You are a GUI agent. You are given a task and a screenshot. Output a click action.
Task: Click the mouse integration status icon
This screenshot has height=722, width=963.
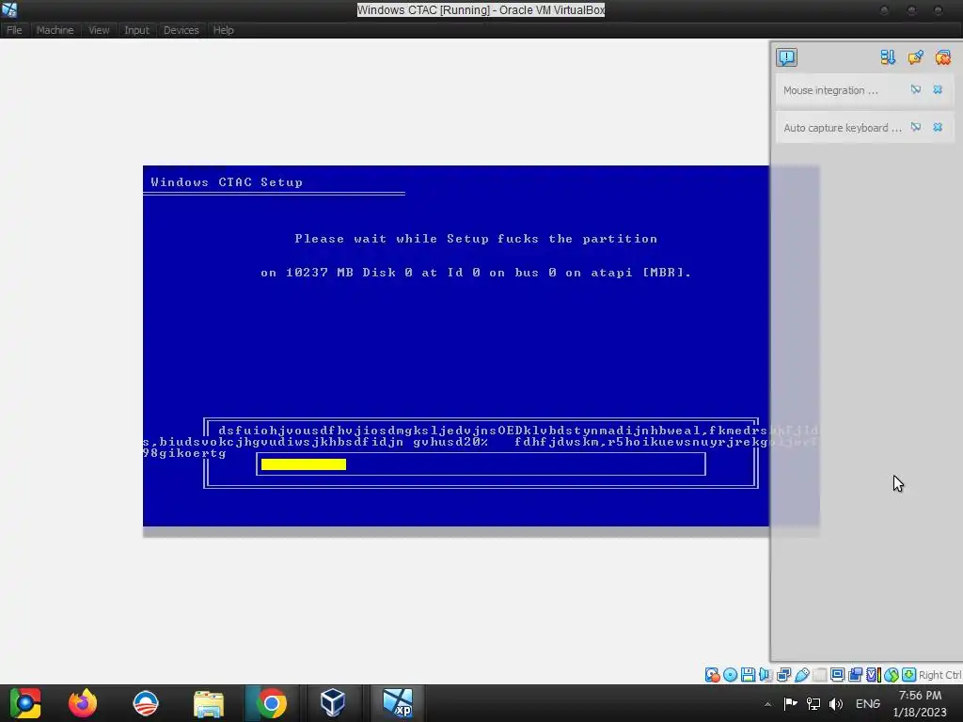point(892,675)
